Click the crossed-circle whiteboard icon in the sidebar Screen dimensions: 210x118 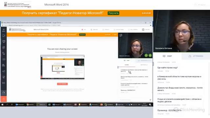tap(4, 48)
